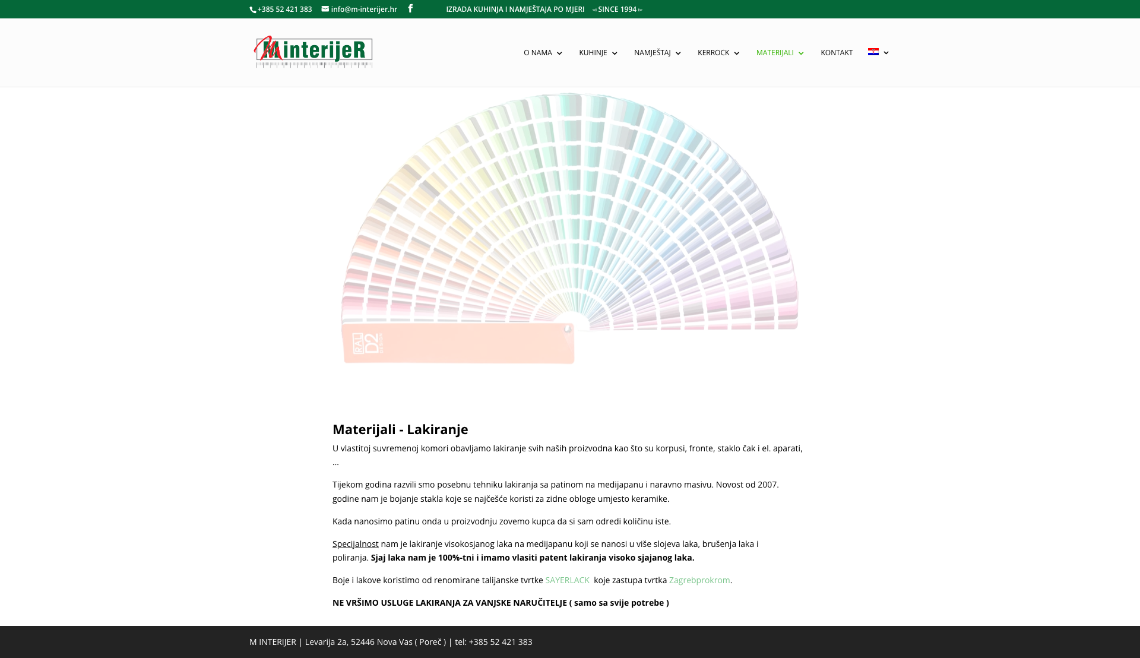Click the envelope email icon

325,9
